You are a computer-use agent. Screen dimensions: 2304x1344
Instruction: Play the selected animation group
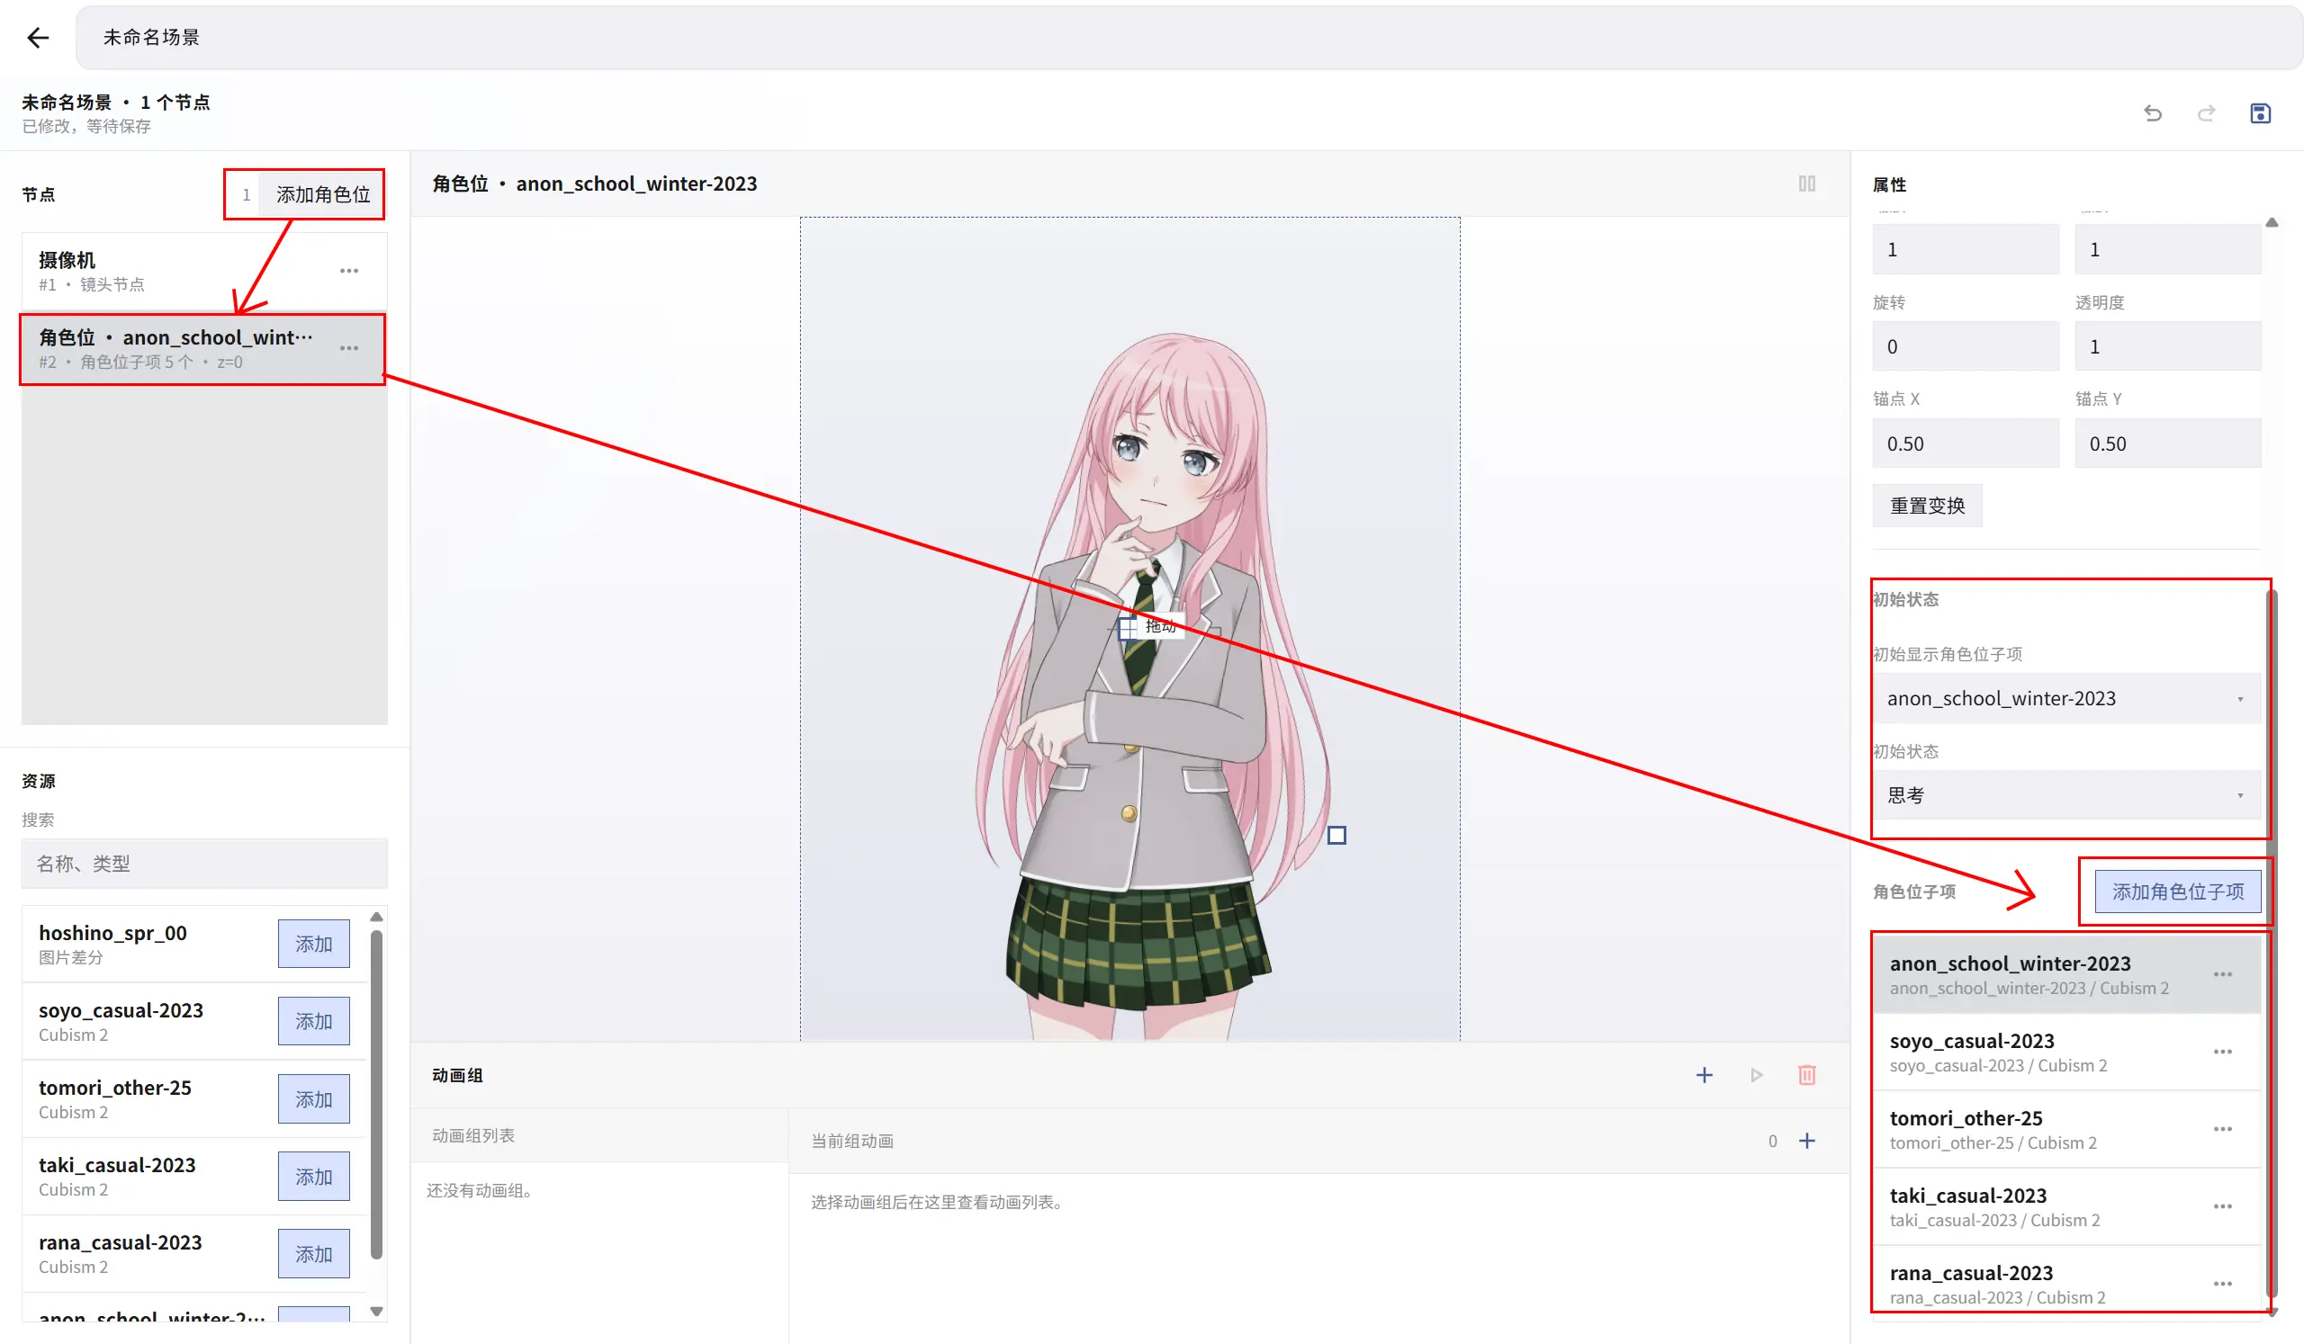[x=1756, y=1075]
